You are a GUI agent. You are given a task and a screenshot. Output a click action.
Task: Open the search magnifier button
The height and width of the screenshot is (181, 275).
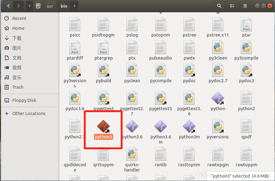(219, 6)
